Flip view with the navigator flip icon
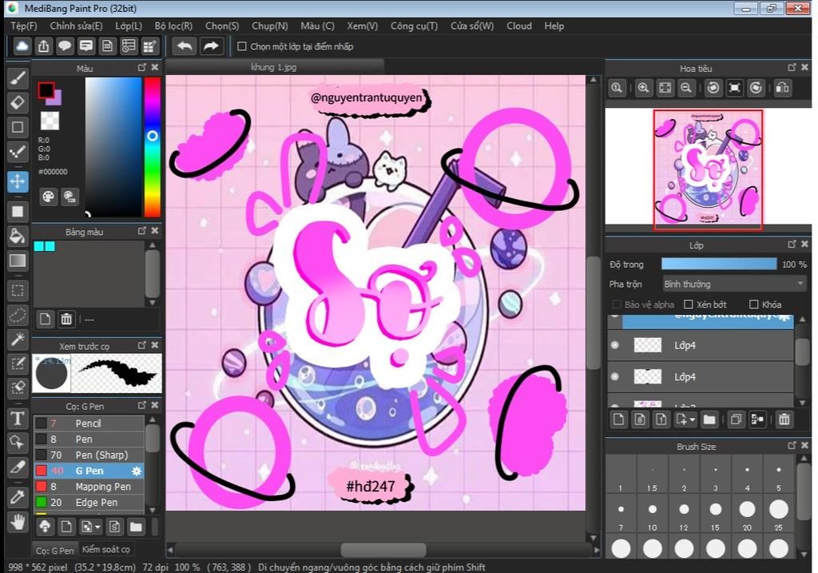The width and height of the screenshot is (818, 573). pos(783,88)
